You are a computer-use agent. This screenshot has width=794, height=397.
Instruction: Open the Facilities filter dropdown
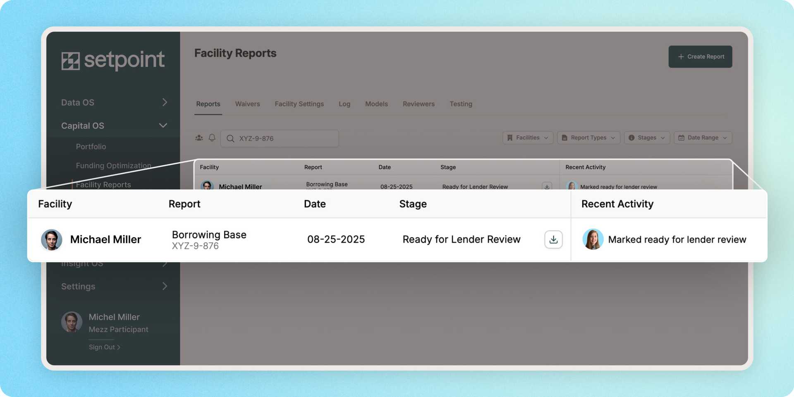pyautogui.click(x=527, y=138)
